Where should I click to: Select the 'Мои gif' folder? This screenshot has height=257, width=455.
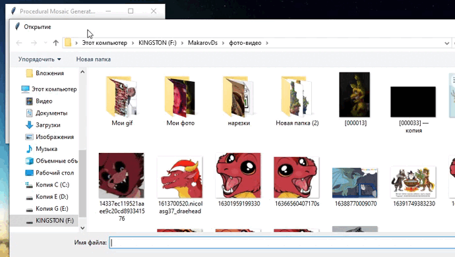pyautogui.click(x=122, y=101)
